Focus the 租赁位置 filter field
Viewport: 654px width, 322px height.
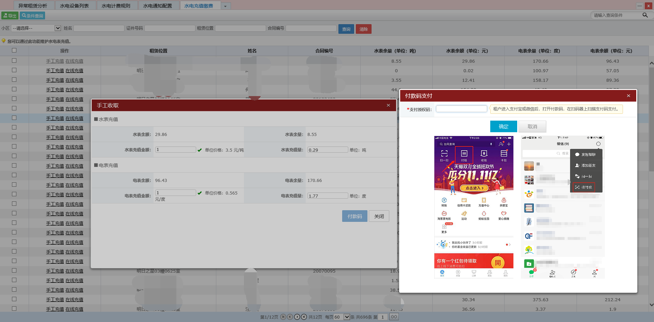(241, 28)
